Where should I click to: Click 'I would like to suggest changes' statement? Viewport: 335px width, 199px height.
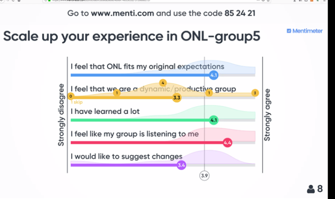point(126,156)
